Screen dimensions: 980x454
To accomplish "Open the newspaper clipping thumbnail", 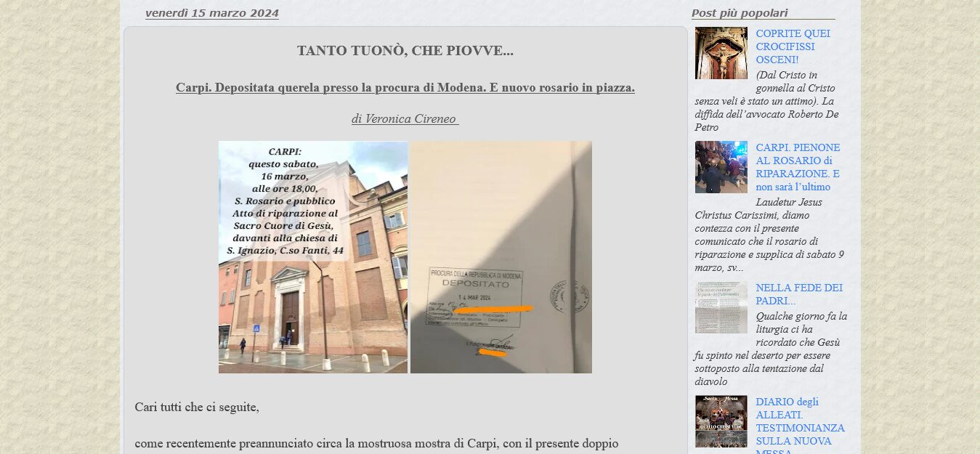I will coord(721,307).
